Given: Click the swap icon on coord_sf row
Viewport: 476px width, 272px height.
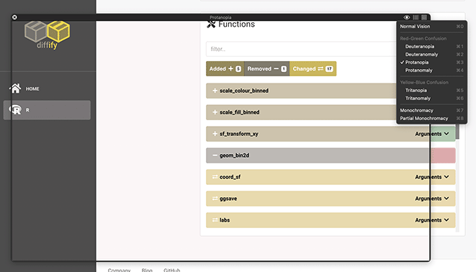Looking at the screenshot, I should 215,177.
